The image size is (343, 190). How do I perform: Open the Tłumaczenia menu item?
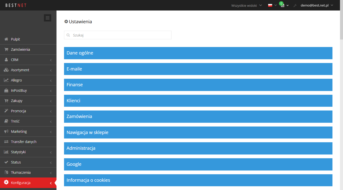28,172
